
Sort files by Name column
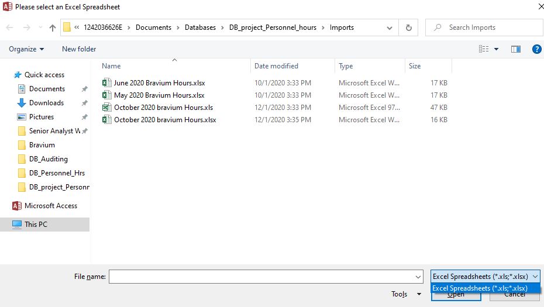111,66
